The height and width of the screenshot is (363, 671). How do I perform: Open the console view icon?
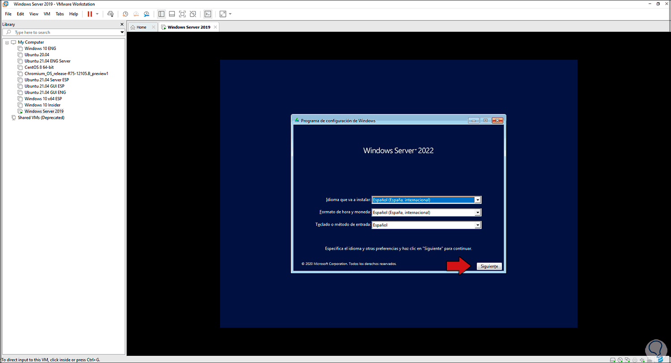click(208, 14)
